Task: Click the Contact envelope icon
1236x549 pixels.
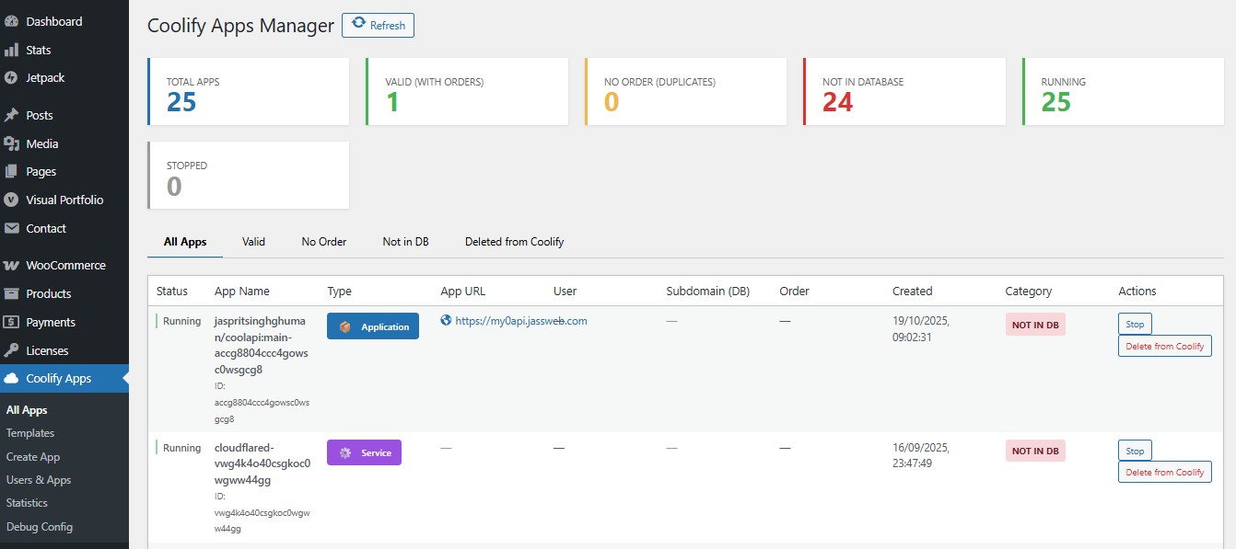Action: point(11,228)
